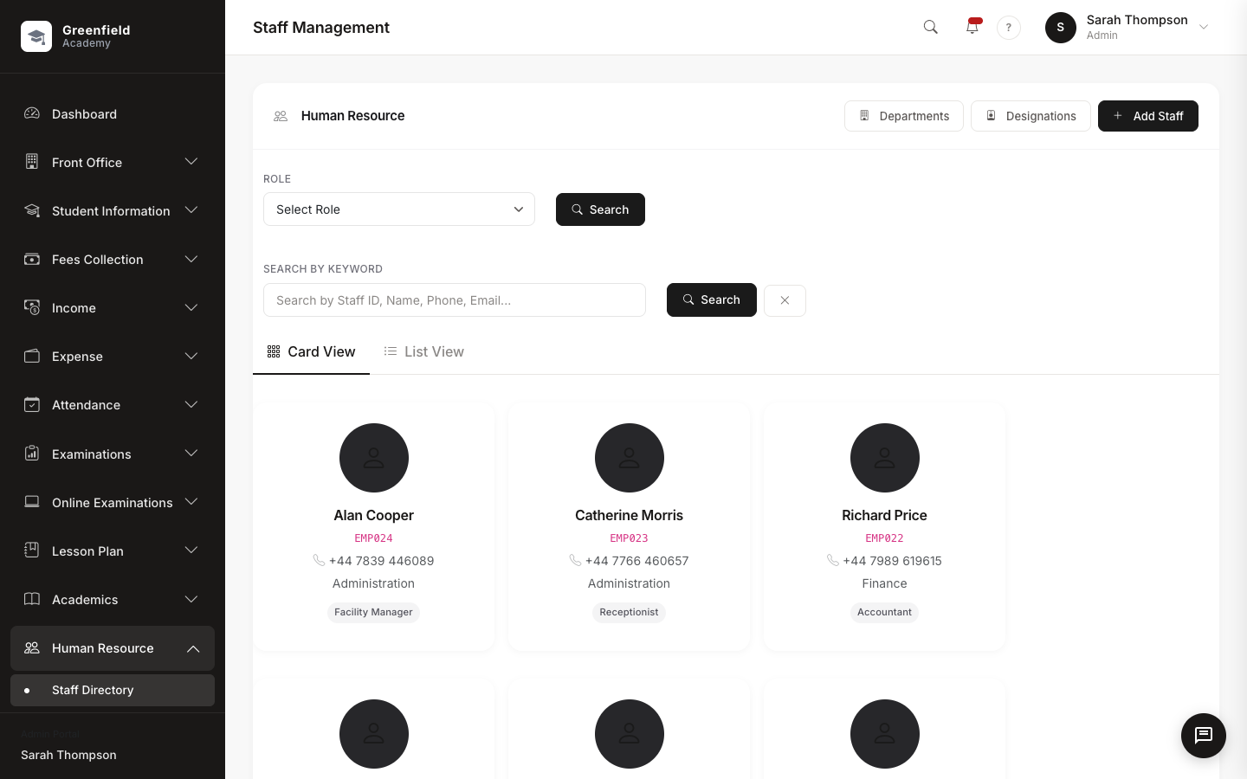Click Catherine Morris's avatar
Viewport: 1247px width, 779px height.
pyautogui.click(x=630, y=458)
